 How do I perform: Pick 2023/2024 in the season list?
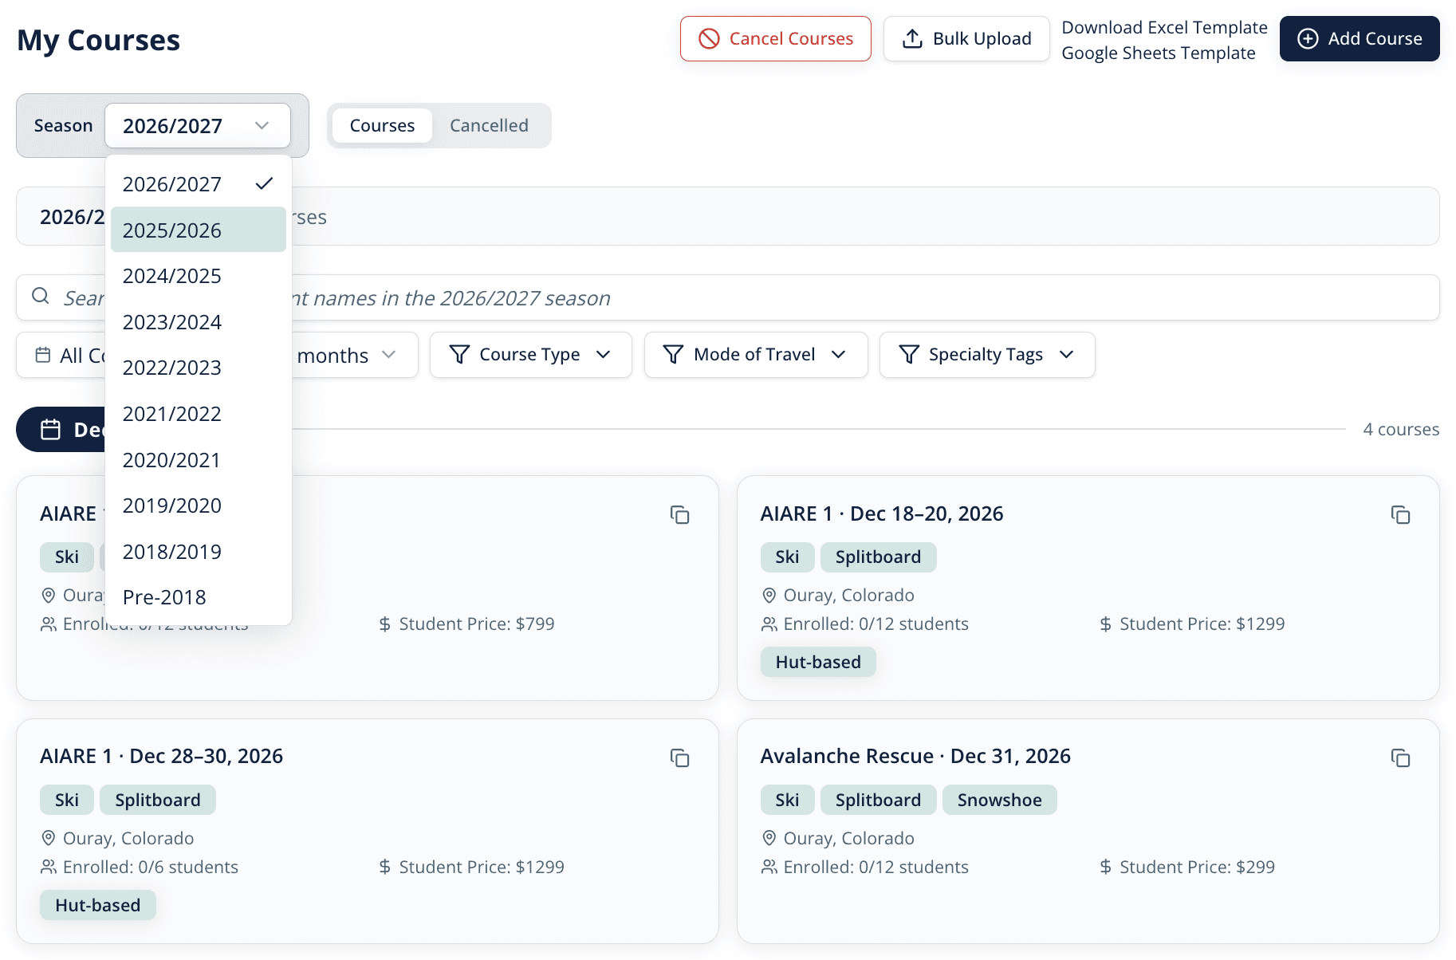198,322
